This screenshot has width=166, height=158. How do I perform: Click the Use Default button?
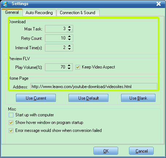pos(88,98)
